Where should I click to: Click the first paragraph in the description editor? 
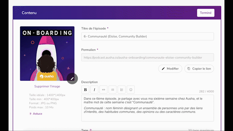(x=143, y=100)
